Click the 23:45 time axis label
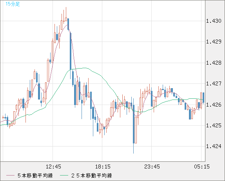 (152, 167)
